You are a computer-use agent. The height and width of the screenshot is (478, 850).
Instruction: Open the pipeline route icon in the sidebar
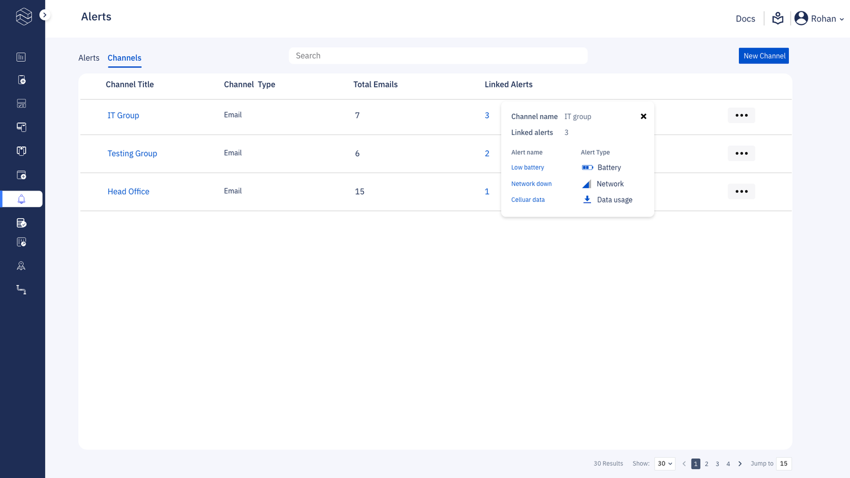coord(21,290)
